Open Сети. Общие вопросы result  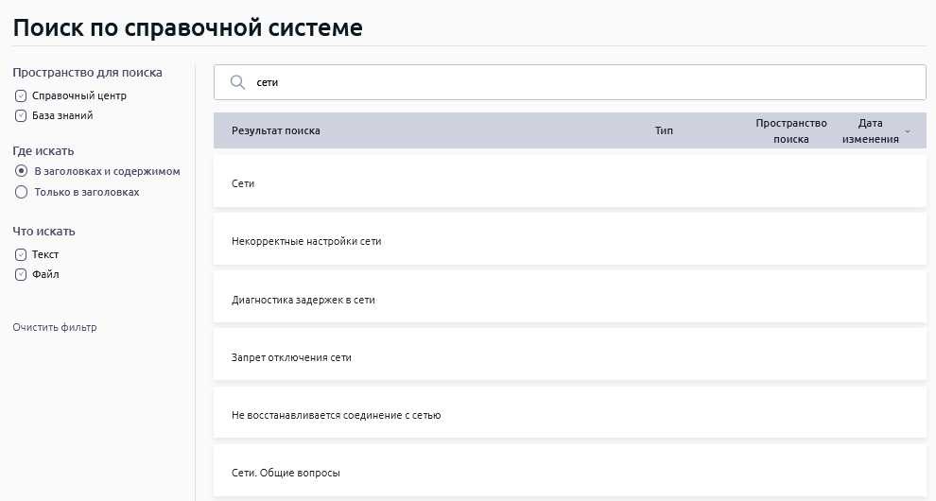coord(286,473)
